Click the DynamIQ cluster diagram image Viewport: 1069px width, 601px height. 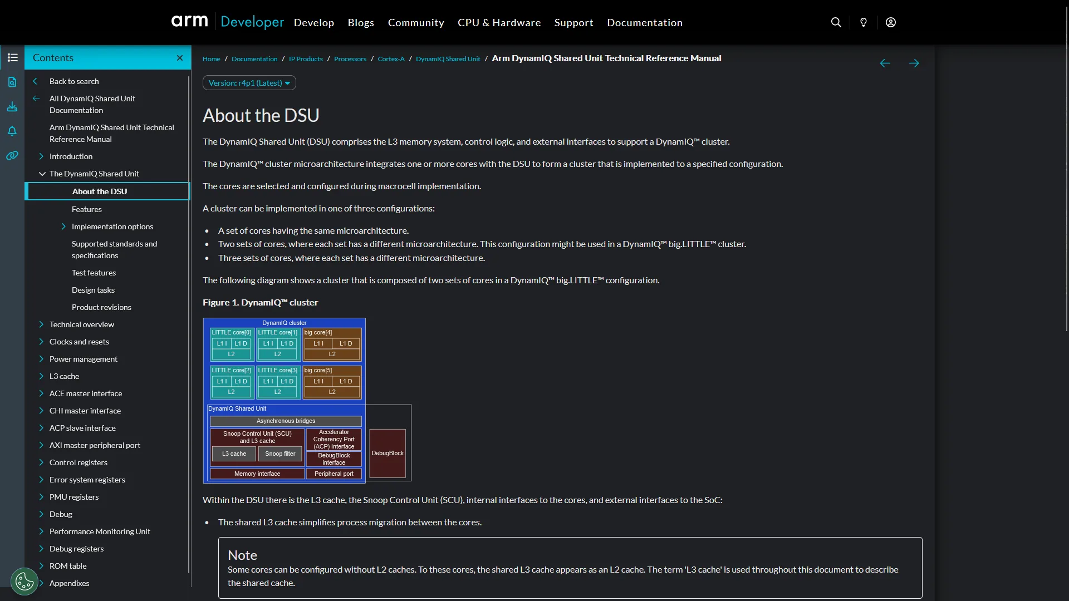(307, 400)
